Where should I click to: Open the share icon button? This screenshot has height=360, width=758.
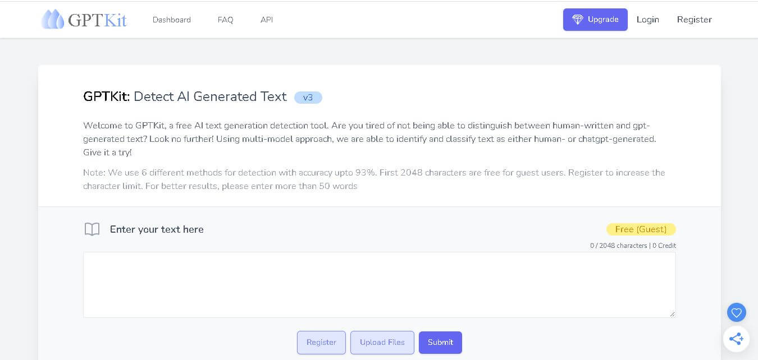[737, 339]
